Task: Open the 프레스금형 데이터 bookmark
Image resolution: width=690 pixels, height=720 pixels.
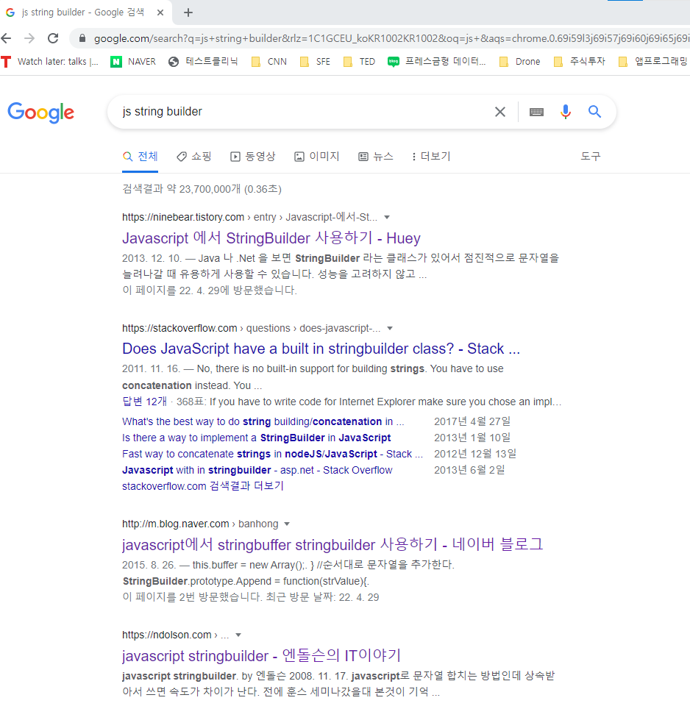Action: 436,62
